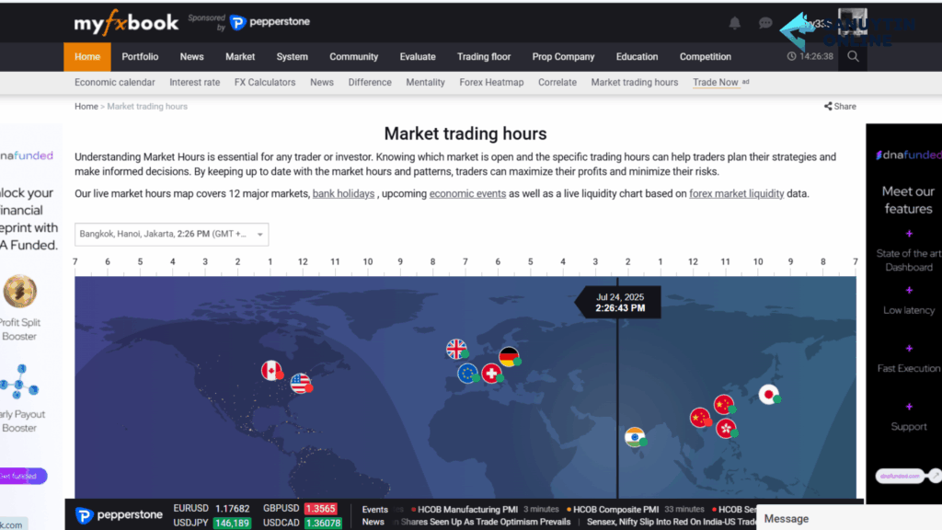
Task: Open the Mentality submenu link
Action: (x=425, y=82)
